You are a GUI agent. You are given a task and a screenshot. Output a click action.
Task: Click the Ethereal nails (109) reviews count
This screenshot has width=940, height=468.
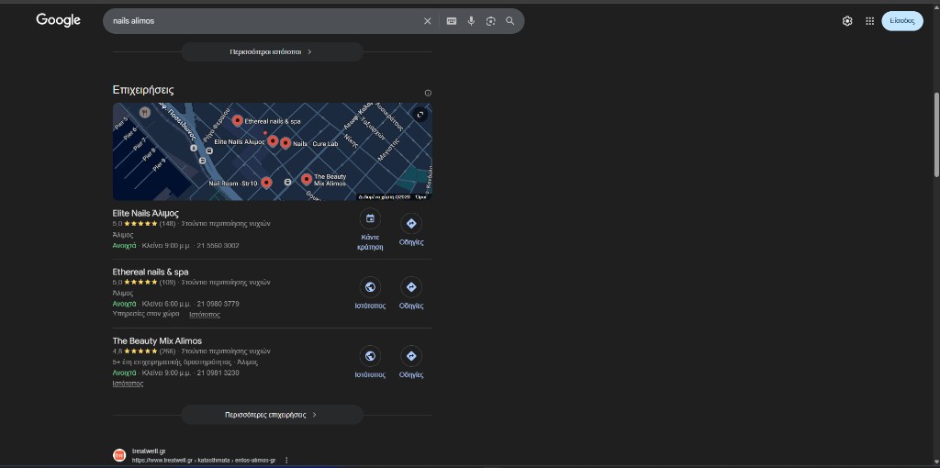tap(167, 283)
